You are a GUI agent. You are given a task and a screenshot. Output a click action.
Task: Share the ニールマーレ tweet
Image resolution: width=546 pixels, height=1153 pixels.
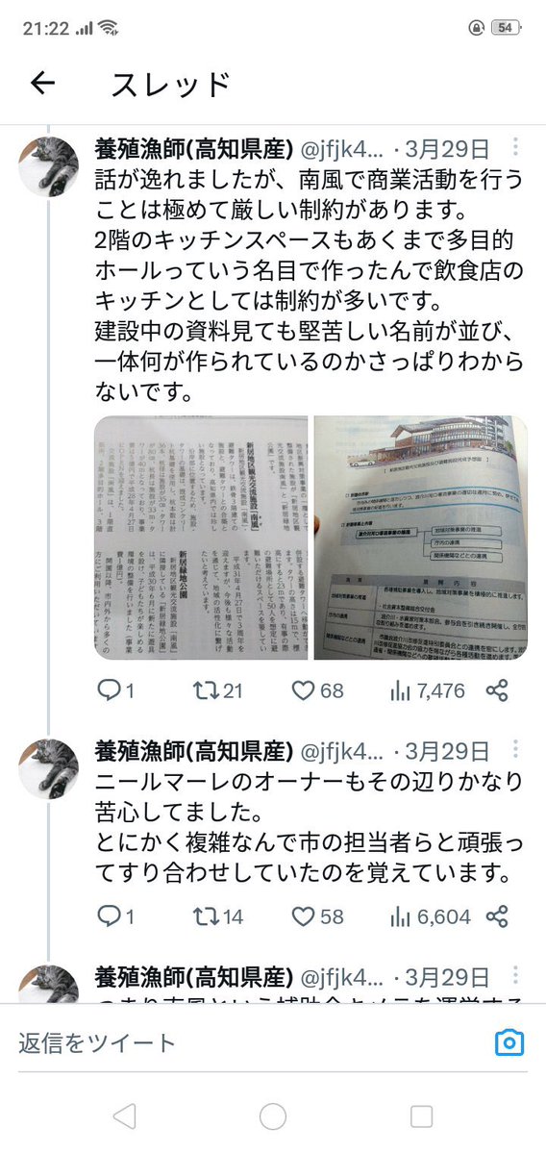498,916
